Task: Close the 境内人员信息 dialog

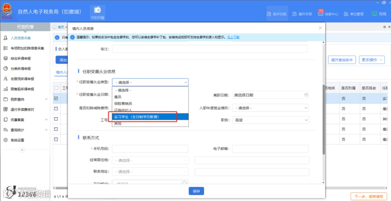Action: coord(320,28)
